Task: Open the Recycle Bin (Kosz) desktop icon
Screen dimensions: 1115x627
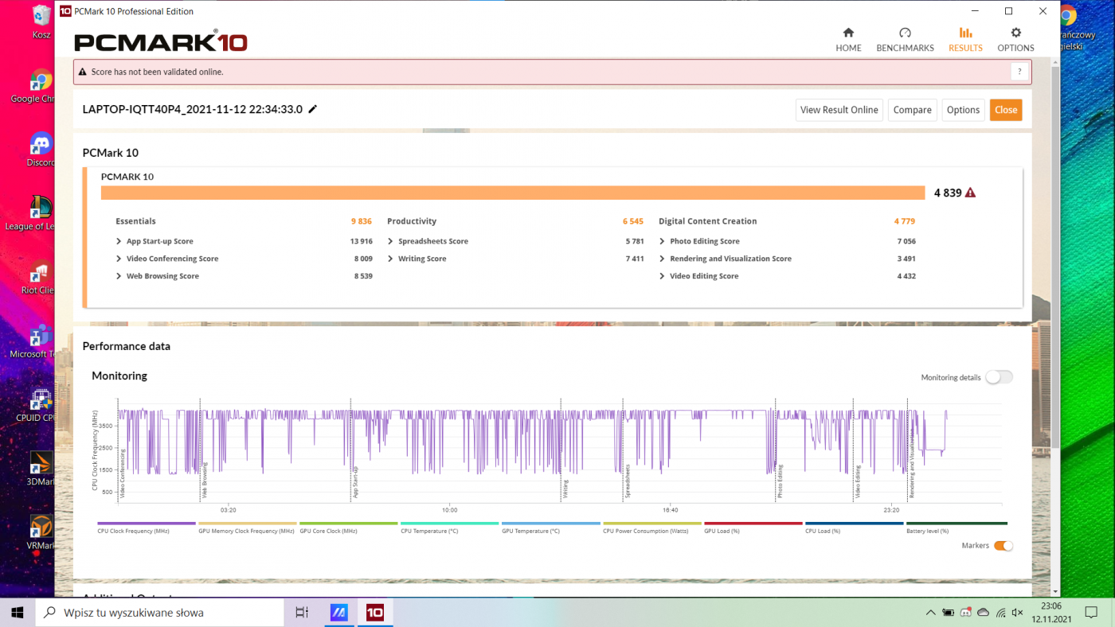Action: point(41,22)
